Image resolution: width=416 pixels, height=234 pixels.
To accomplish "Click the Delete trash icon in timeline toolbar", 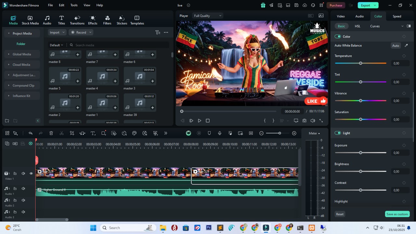I will [x=51, y=133].
